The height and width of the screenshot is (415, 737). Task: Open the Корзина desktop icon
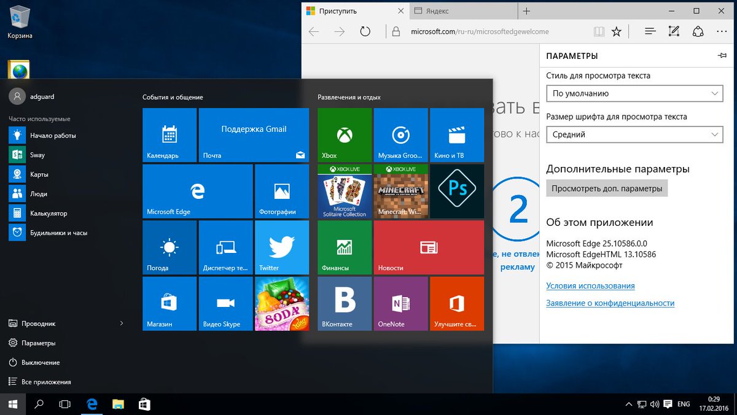20,22
